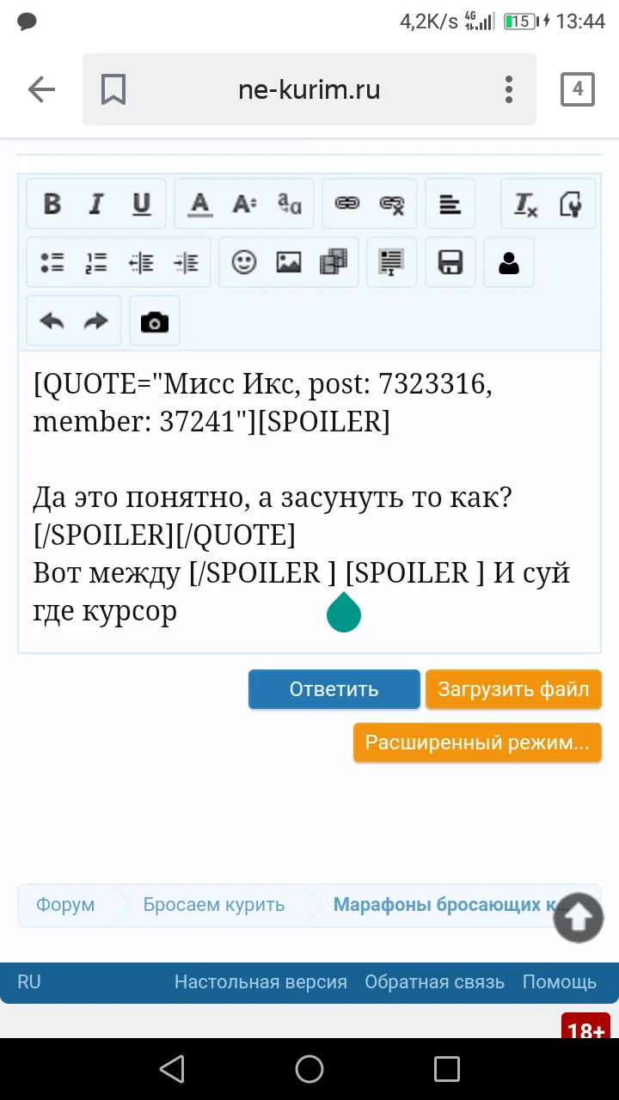Insert unordered bullet list
Viewport: 619px width, 1100px height.
tap(52, 262)
